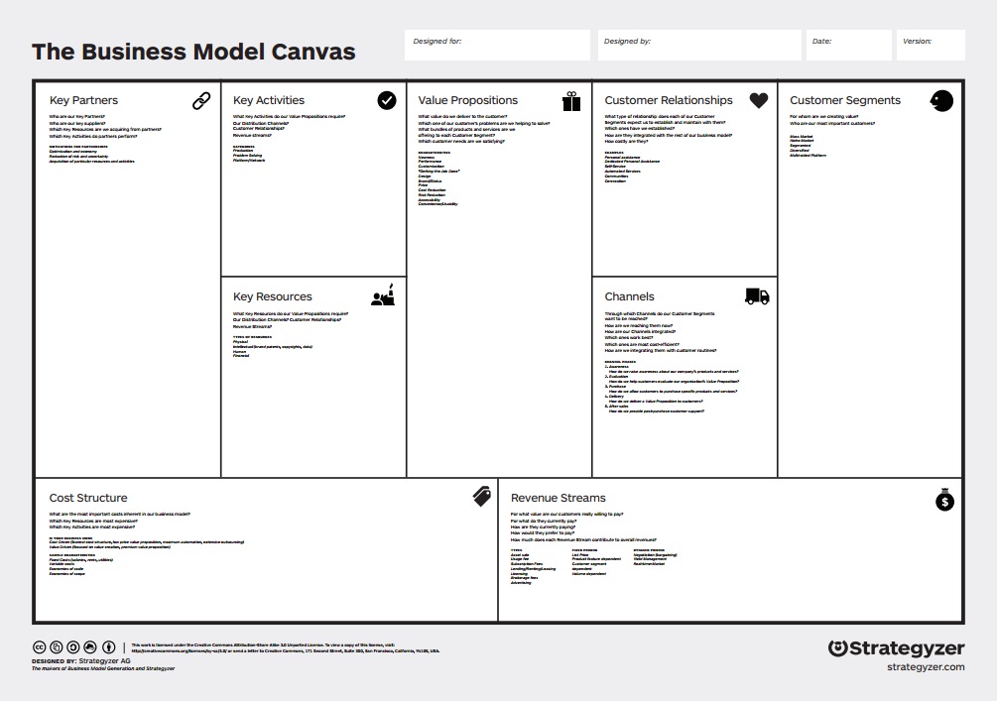Click the 'Date:' field
Image resolution: width=997 pixels, height=701 pixels.
pyautogui.click(x=849, y=46)
